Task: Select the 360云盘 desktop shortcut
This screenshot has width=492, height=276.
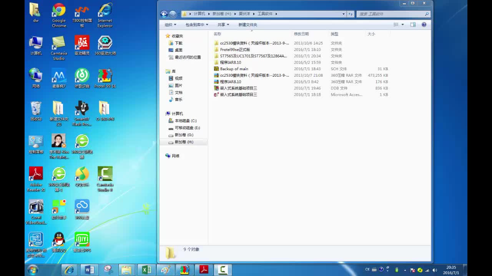Action: 82,209
